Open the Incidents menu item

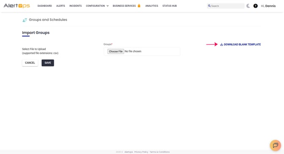[x=75, y=6]
